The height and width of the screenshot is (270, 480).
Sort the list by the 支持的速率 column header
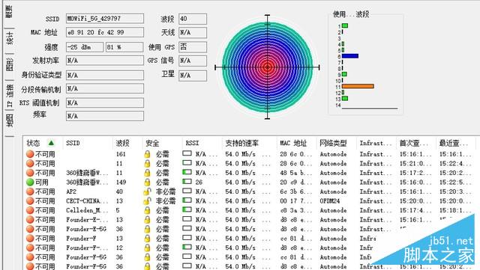(x=249, y=143)
